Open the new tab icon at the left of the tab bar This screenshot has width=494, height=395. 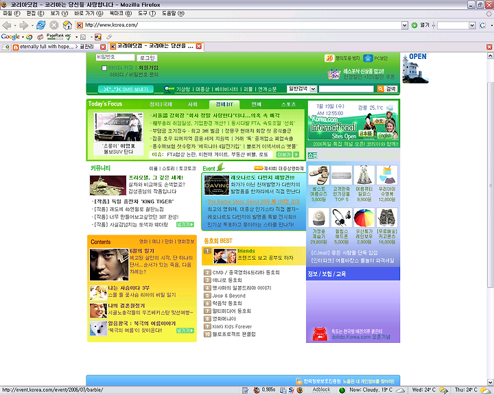[5, 47]
